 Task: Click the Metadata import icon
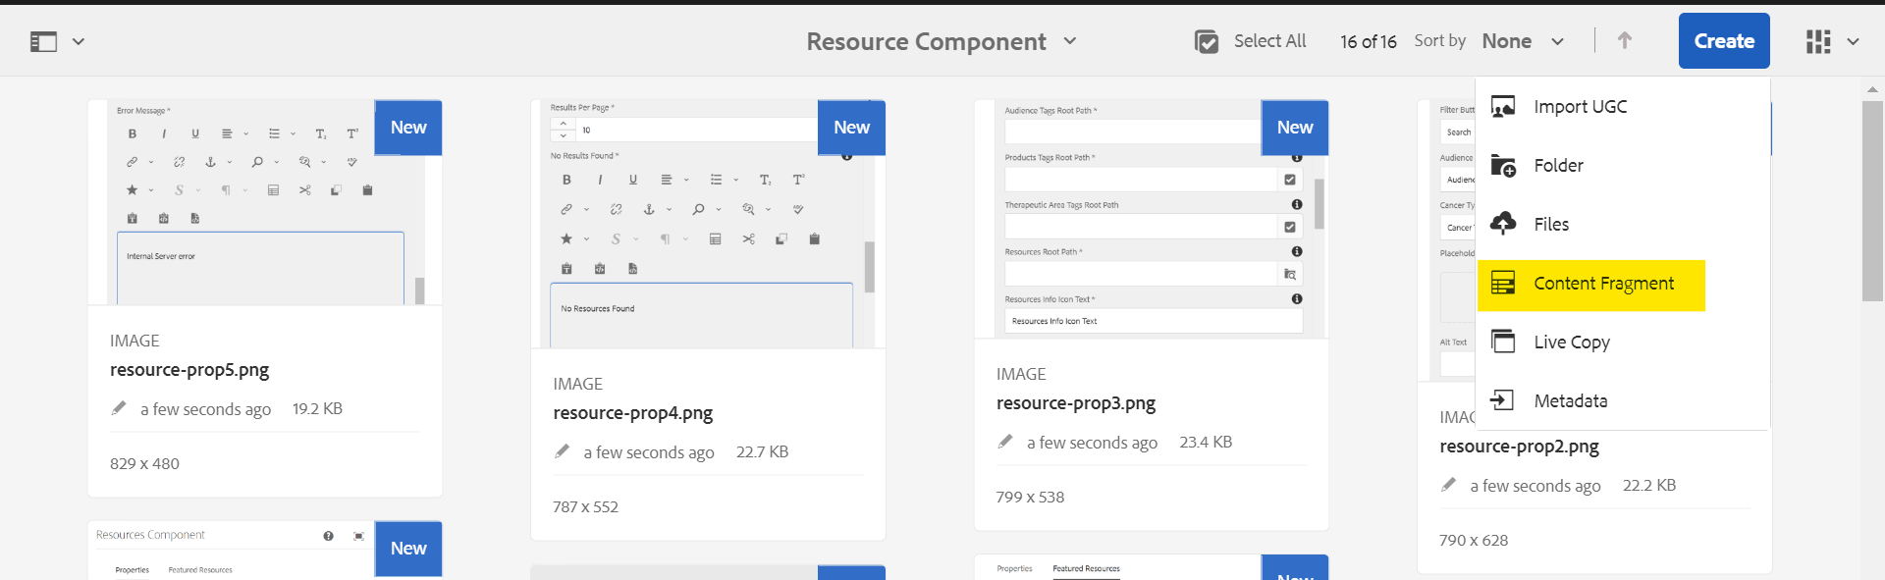point(1502,399)
